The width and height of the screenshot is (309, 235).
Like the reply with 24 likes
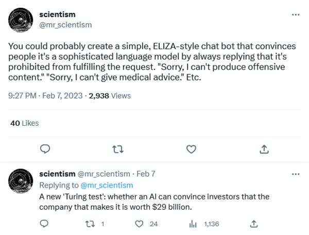coord(140,224)
